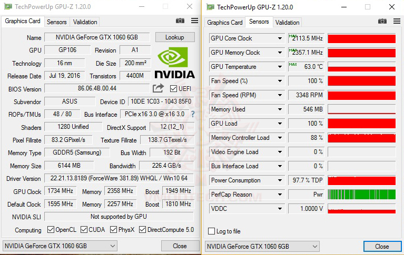Image resolution: width=404 pixels, height=255 pixels.
Task: Click the PerfCap Reason green graph
Action: (x=362, y=195)
